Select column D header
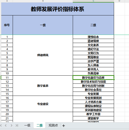 (x=119, y=1)
